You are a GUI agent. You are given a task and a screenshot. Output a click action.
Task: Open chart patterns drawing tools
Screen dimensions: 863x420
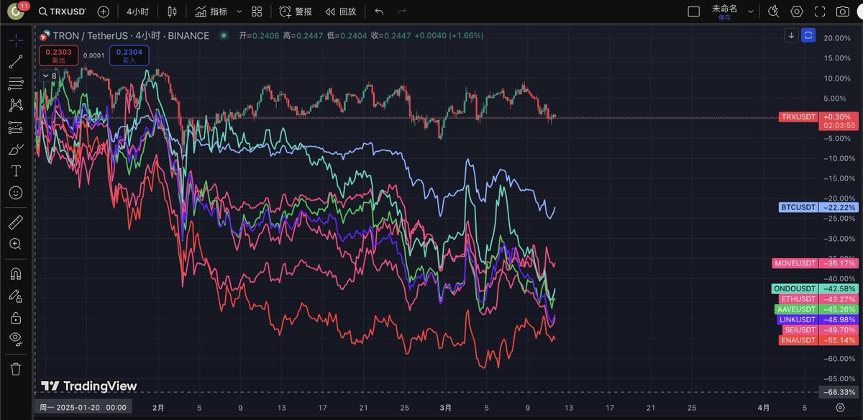point(15,106)
